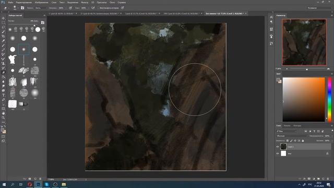Open the Фильтр menu
The width and height of the screenshot is (334, 188).
point(85,2)
